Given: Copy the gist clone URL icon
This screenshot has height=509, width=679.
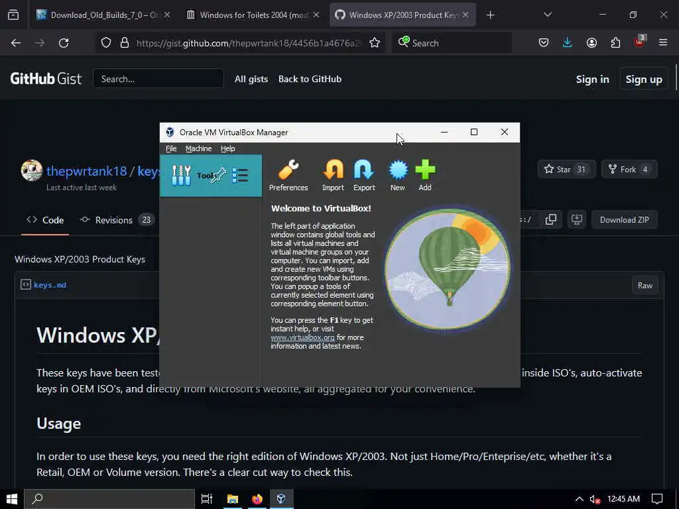Looking at the screenshot, I should point(551,219).
